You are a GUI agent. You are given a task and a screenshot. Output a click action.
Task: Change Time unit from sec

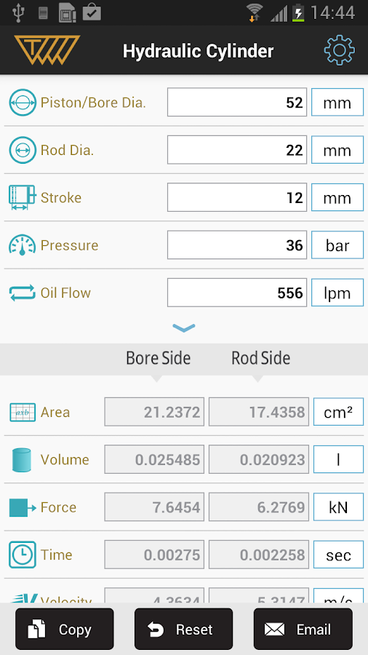[338, 555]
